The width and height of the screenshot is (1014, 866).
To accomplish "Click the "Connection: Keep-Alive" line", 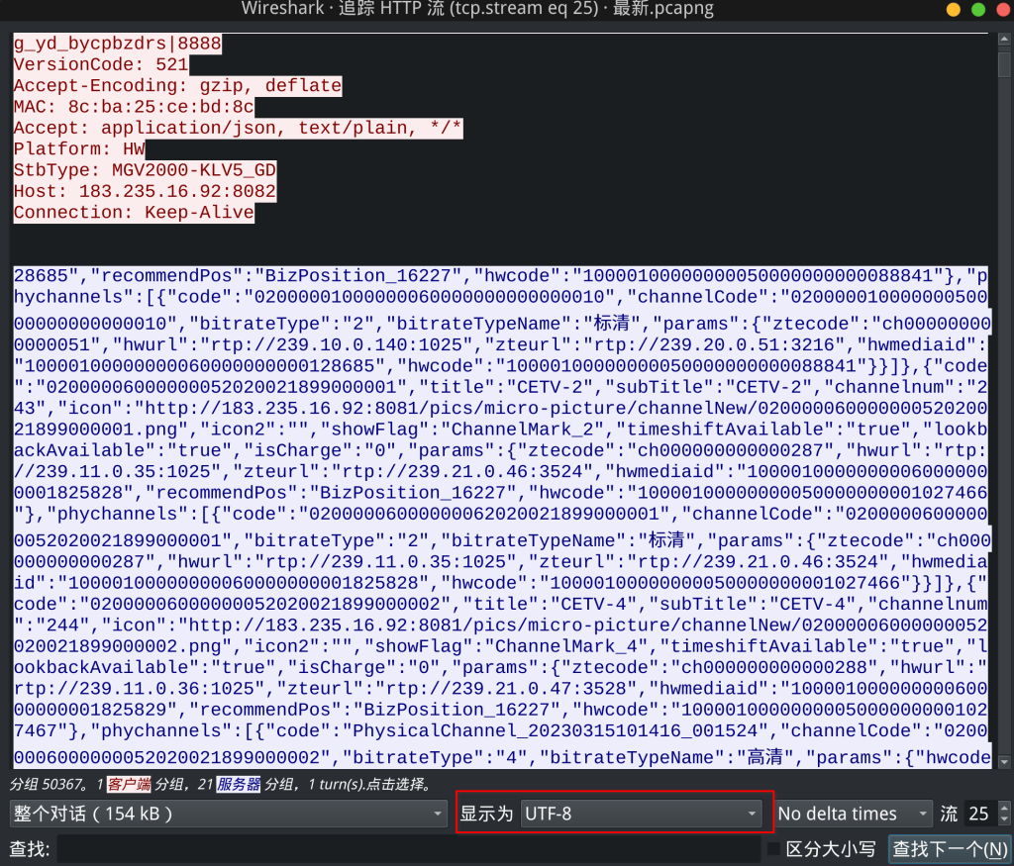I will [x=134, y=213].
